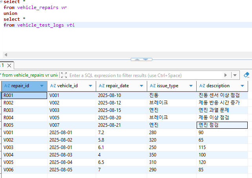Click vehicle_test_logs in the SQL editor
Viewport: 252px width, 178px height.
[40, 25]
